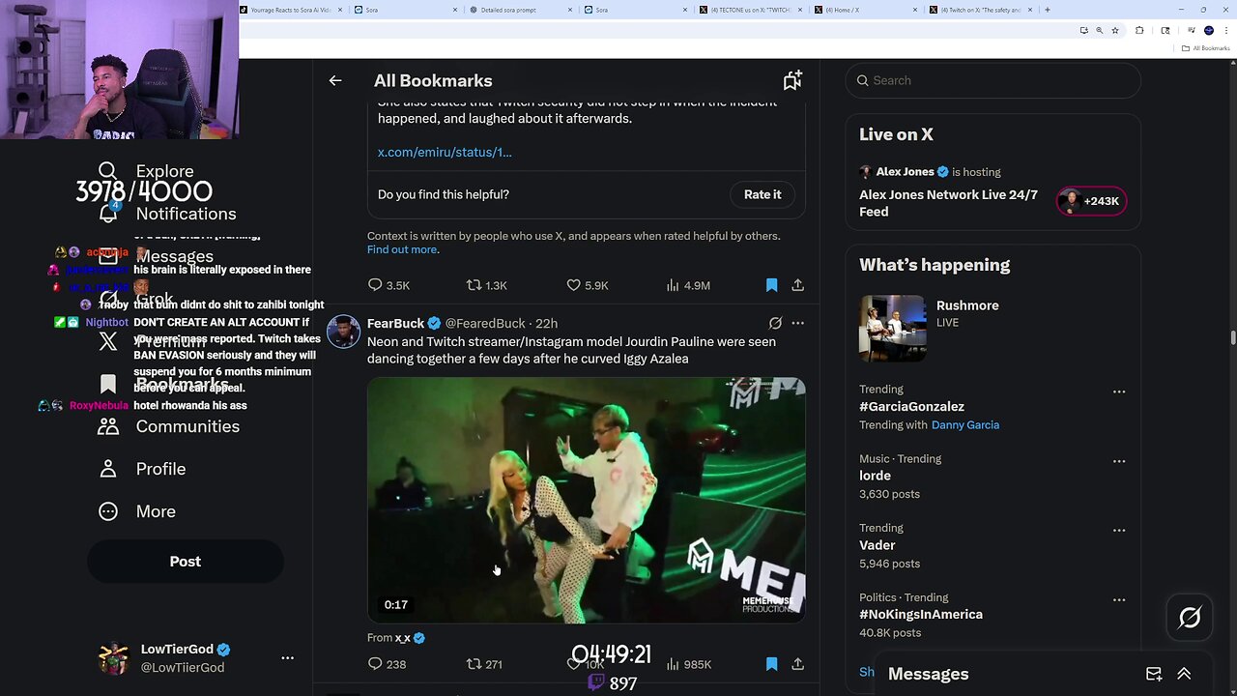View analytics for the 985K views post

click(x=688, y=664)
